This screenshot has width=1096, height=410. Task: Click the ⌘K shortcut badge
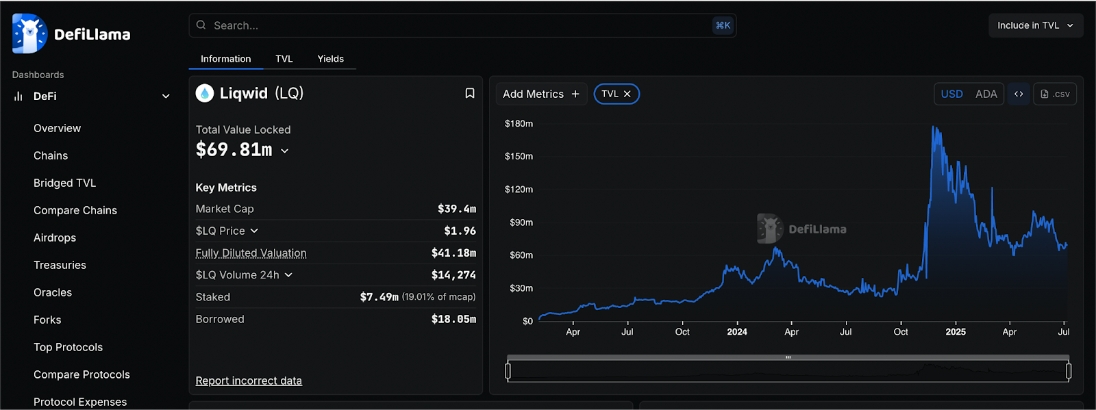coord(723,25)
